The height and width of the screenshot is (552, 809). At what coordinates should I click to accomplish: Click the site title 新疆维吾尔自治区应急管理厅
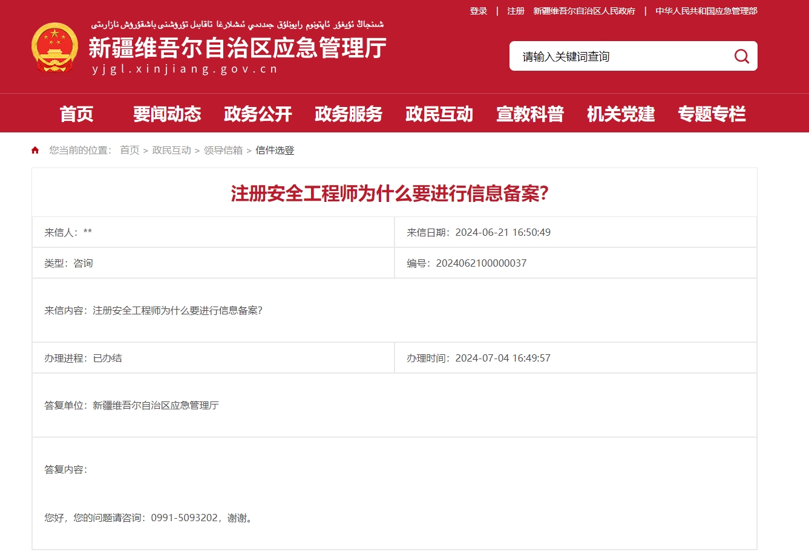(x=237, y=48)
